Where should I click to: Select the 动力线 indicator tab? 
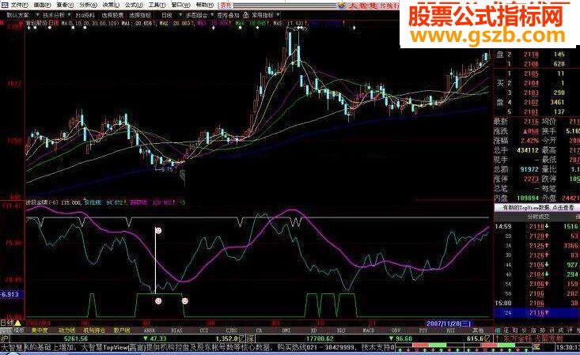67,330
